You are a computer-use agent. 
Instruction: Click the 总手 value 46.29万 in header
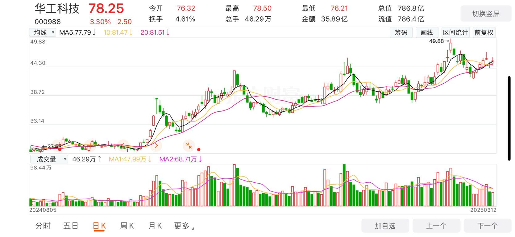click(258, 19)
